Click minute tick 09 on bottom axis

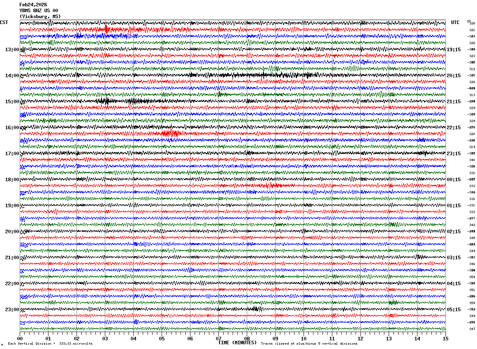(275, 338)
